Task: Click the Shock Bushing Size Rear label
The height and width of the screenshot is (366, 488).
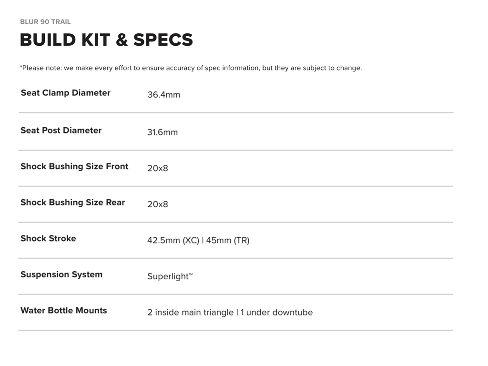Action: (72, 203)
